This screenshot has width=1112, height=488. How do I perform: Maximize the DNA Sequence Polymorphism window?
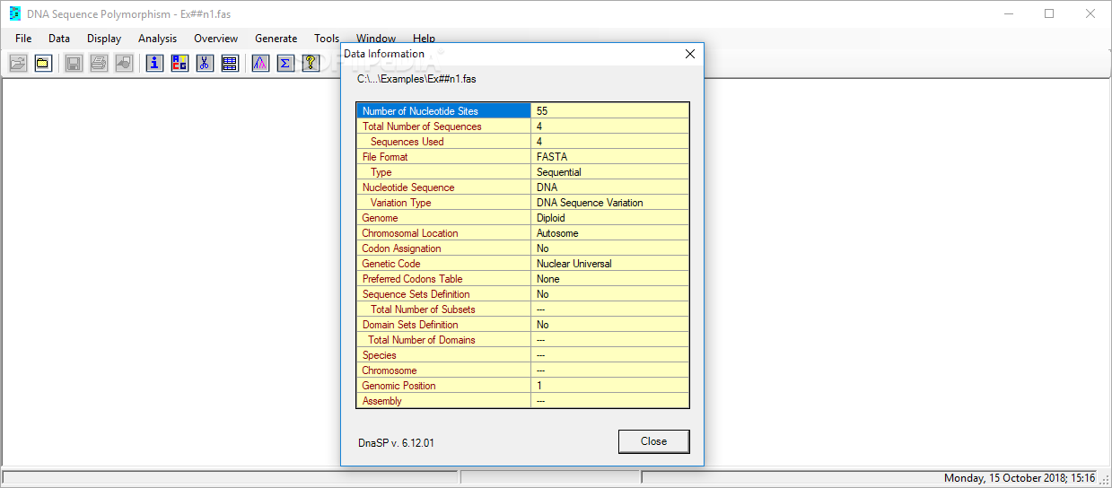tap(1049, 13)
